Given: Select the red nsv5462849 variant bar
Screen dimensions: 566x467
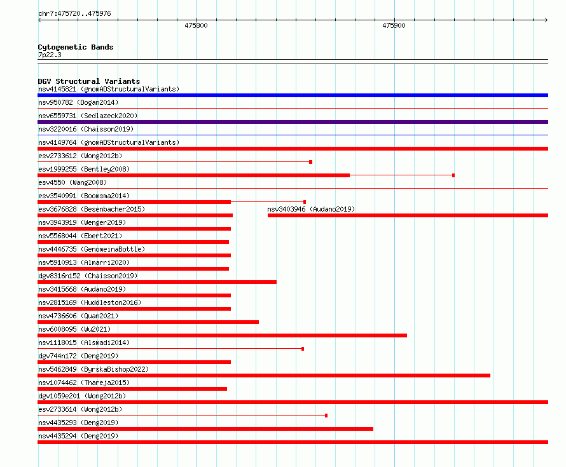Looking at the screenshot, I should click(x=264, y=376).
